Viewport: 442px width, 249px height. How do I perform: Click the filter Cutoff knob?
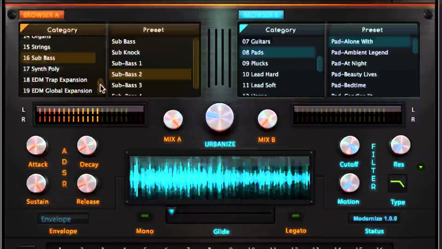349,146
